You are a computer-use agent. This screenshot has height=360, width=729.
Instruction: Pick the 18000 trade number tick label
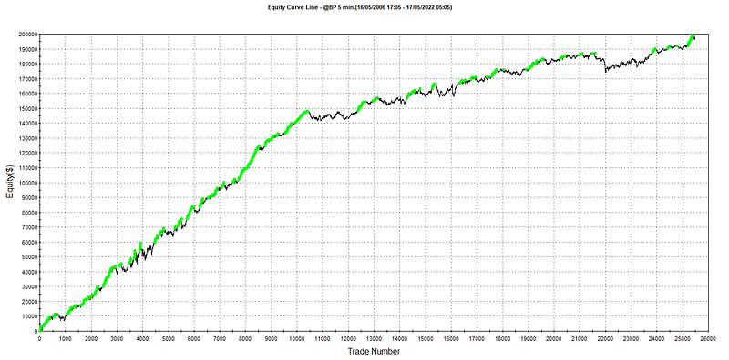click(502, 339)
